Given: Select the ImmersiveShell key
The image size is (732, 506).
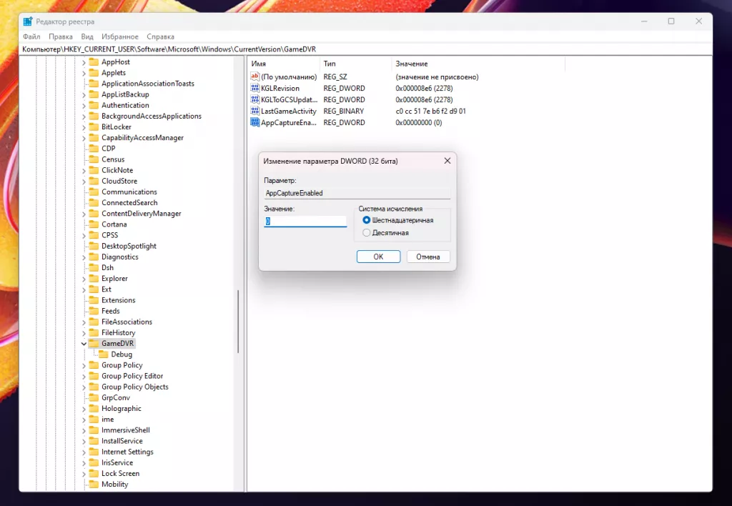Looking at the screenshot, I should pos(126,430).
